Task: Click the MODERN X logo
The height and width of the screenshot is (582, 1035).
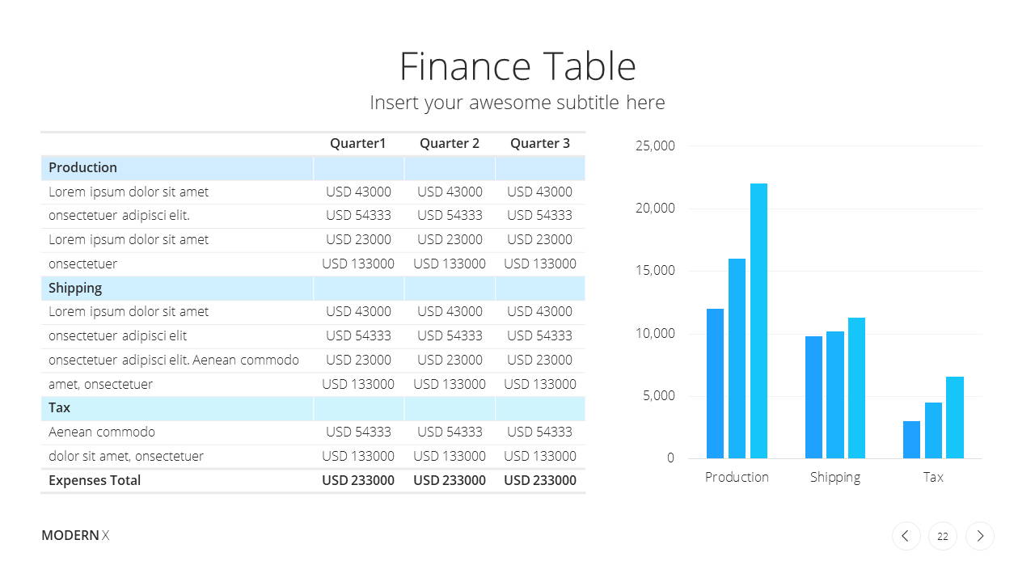Action: click(75, 535)
